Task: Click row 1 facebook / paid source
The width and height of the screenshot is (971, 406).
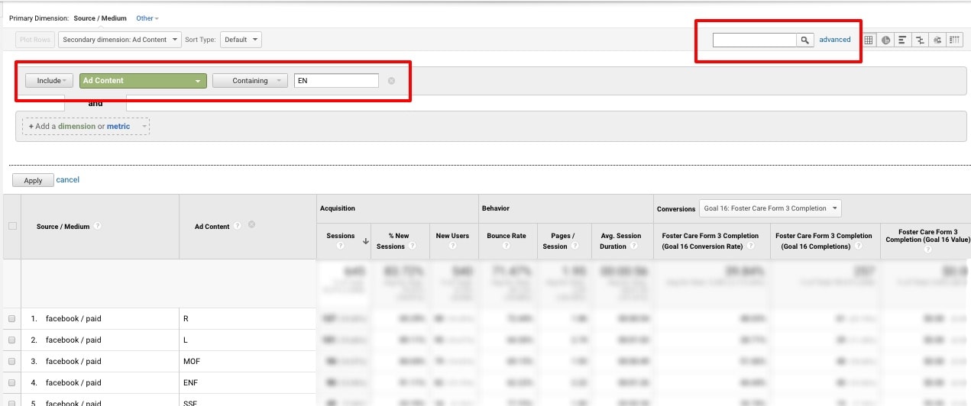Action: (x=73, y=318)
